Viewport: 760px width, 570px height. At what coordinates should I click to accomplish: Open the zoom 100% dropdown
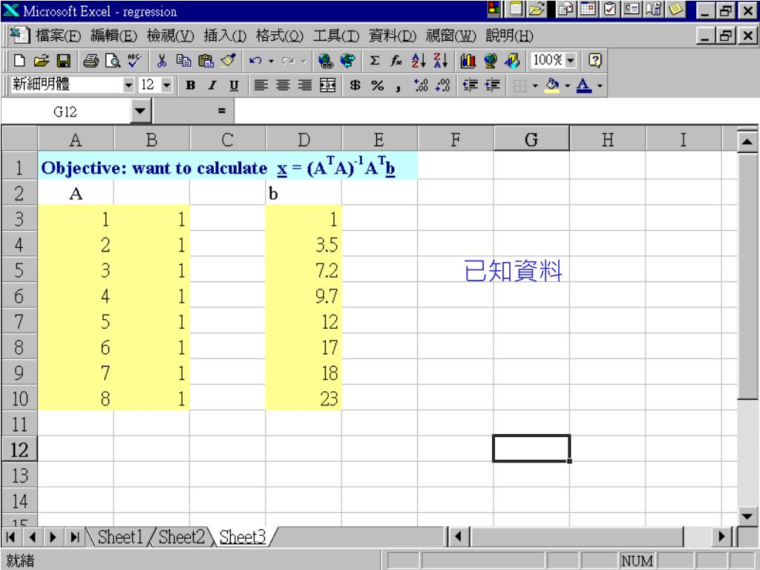point(571,61)
